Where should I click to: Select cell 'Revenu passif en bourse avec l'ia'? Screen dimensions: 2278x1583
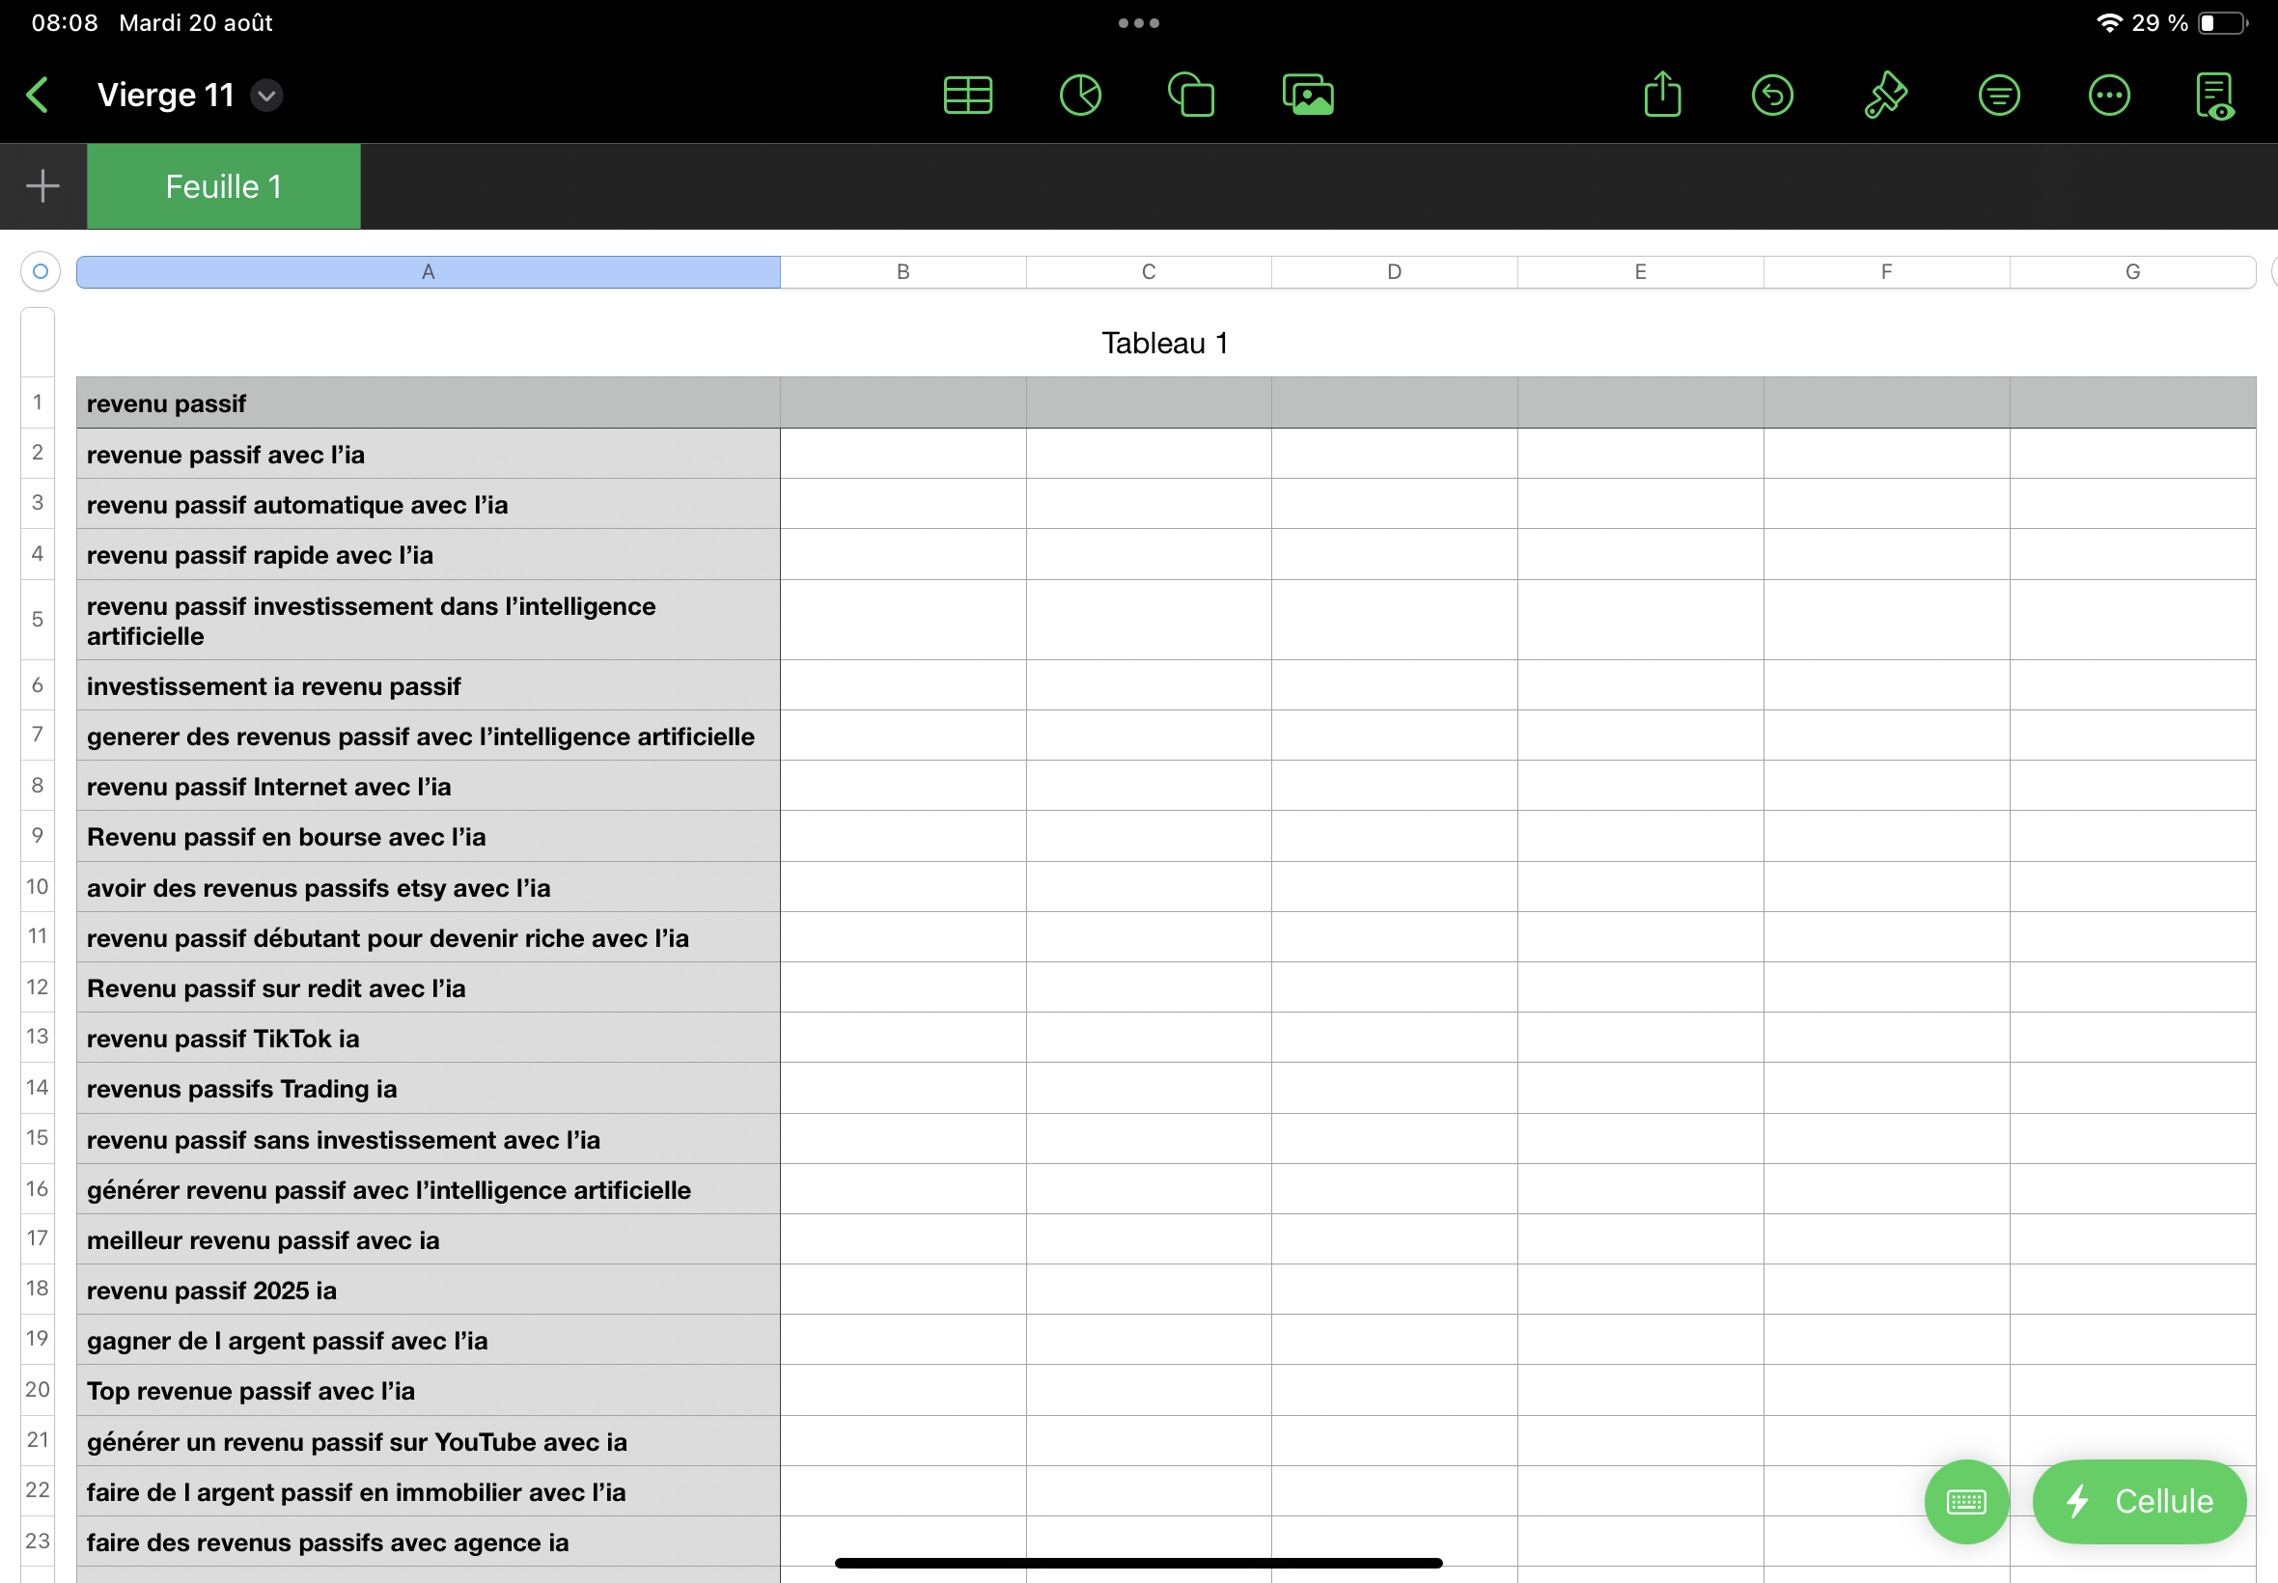coord(429,836)
